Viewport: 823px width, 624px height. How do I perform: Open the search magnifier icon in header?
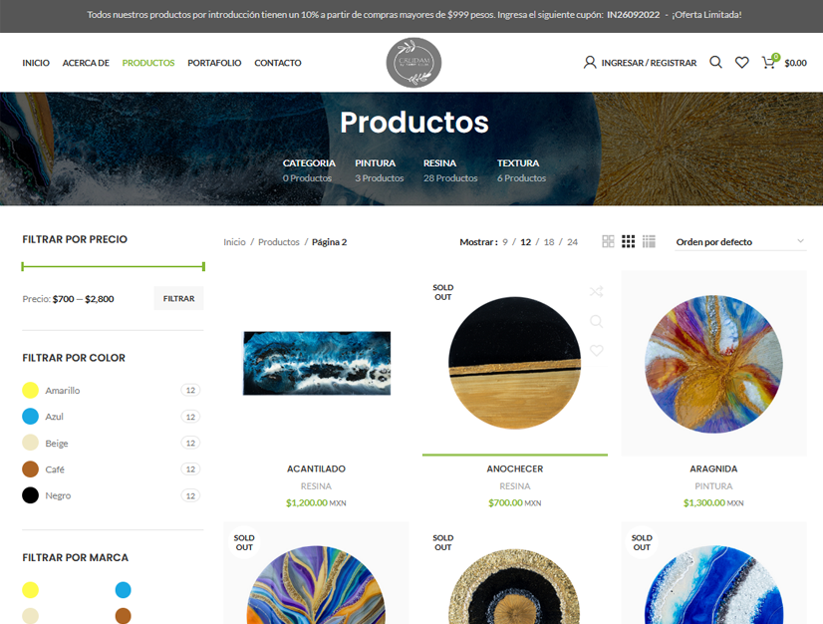(715, 63)
